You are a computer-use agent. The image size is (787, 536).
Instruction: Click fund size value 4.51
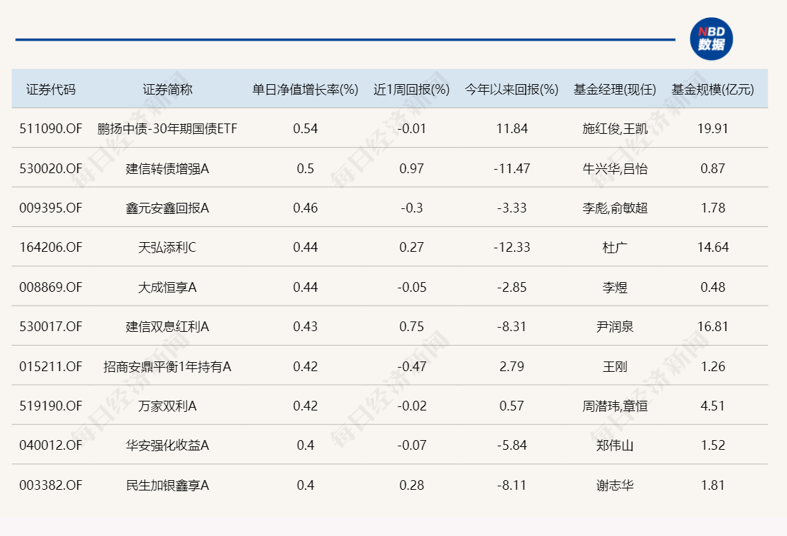(x=712, y=406)
